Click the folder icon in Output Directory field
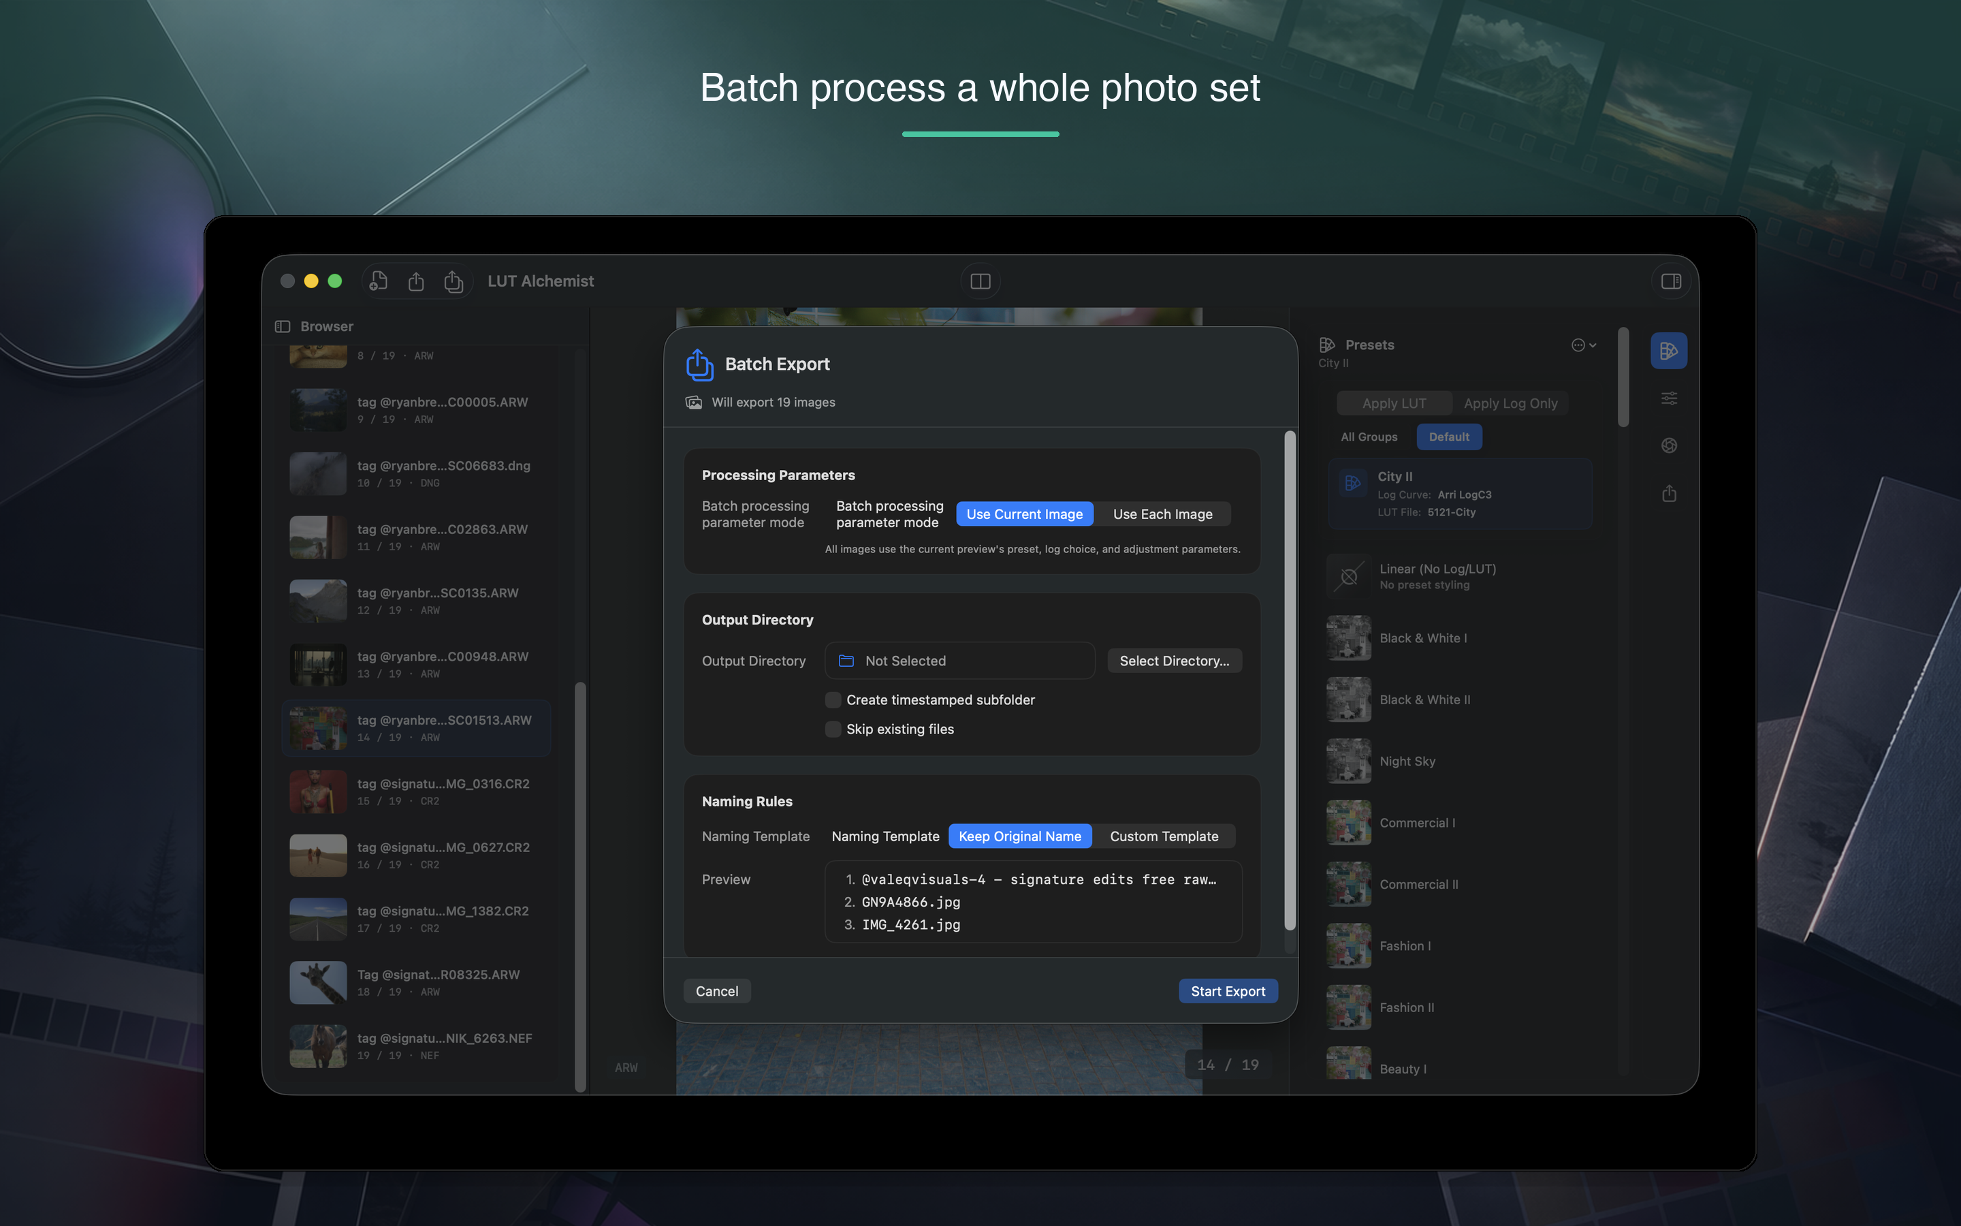Image resolution: width=1961 pixels, height=1226 pixels. click(x=846, y=661)
